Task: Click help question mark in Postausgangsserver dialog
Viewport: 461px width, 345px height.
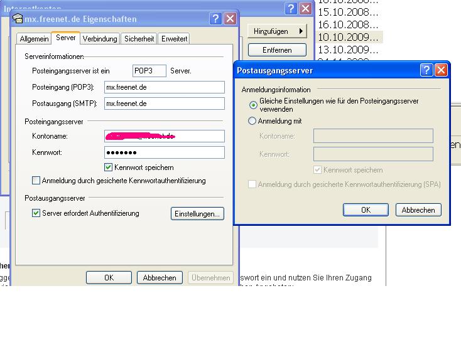Action: [426, 70]
